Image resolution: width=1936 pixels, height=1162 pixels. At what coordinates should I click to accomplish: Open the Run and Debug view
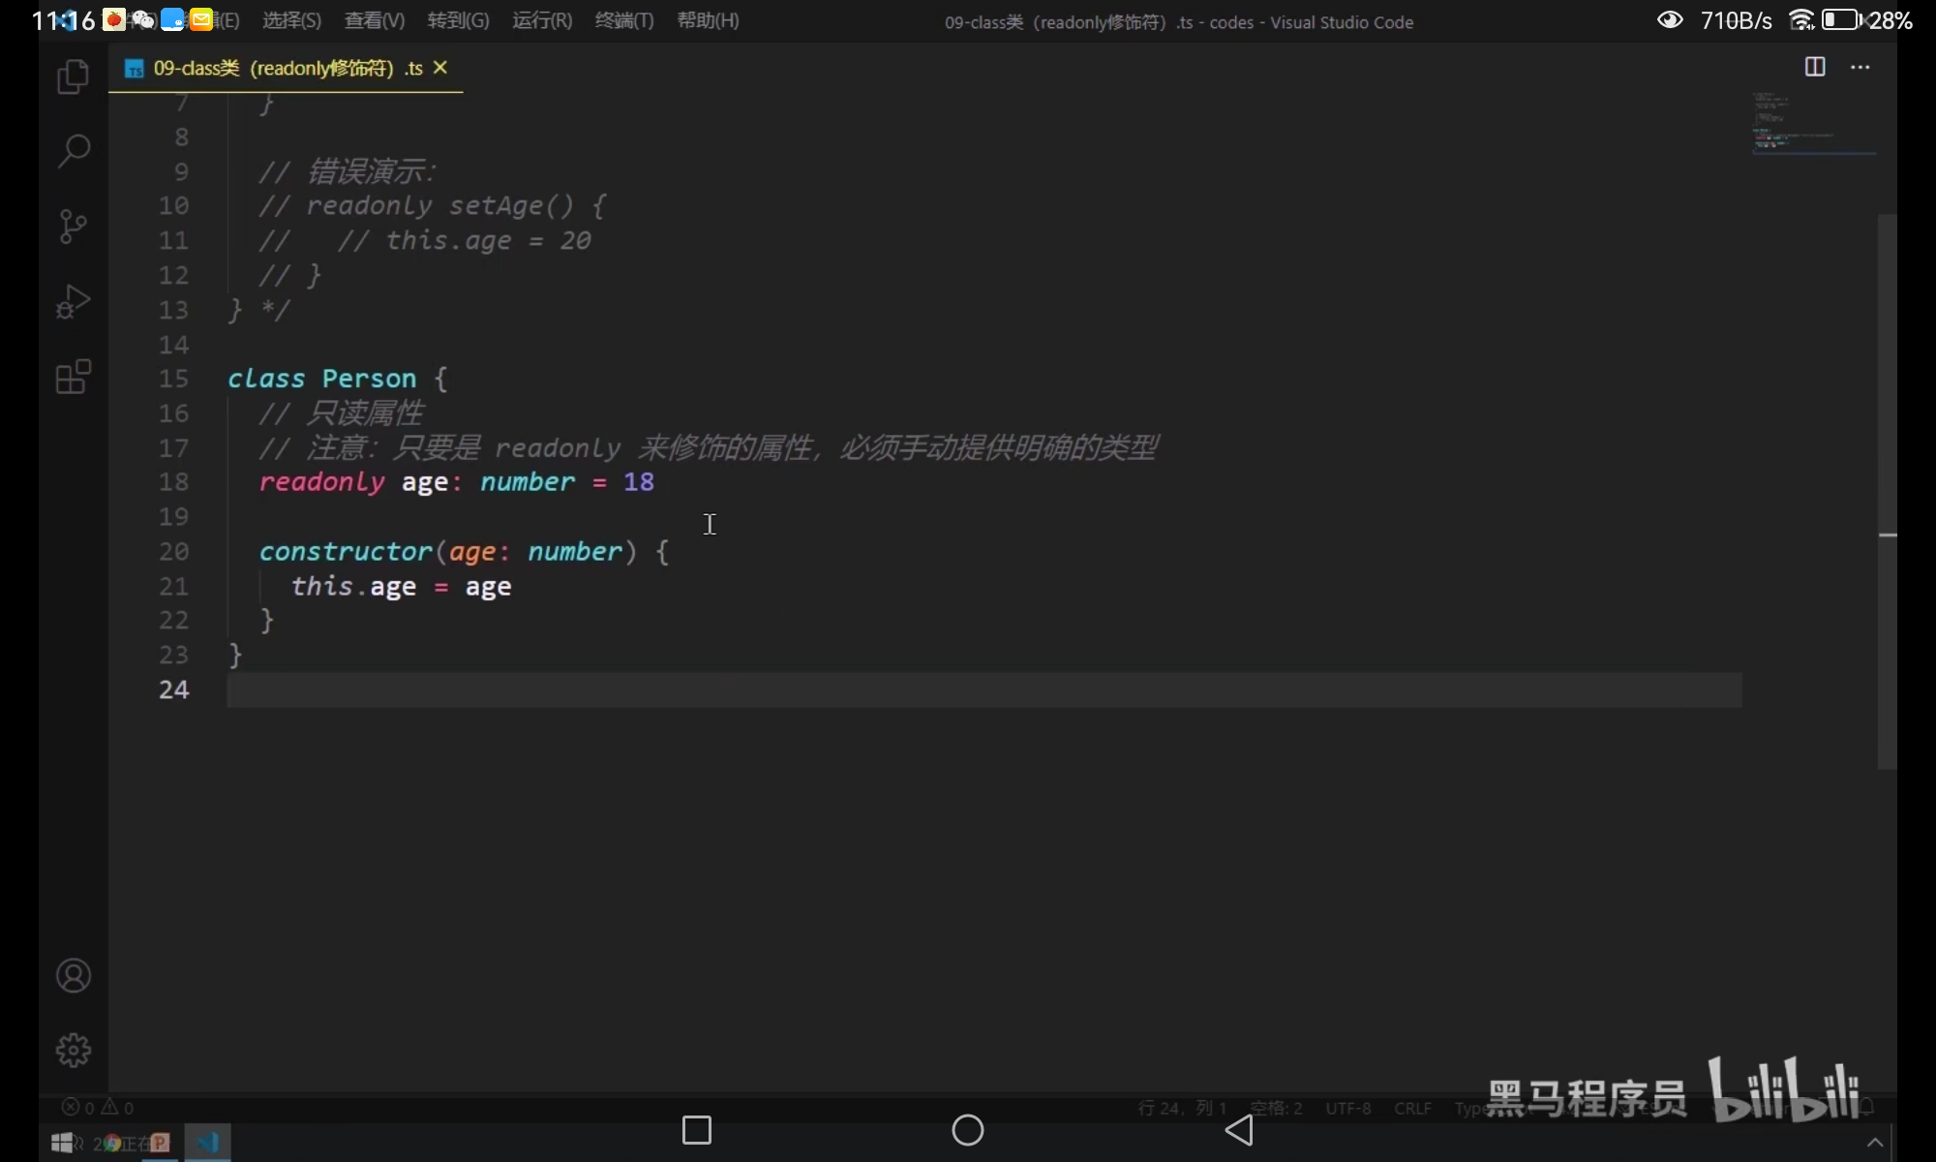pyautogui.click(x=73, y=302)
